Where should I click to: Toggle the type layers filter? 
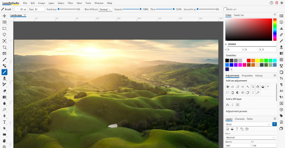237,129
